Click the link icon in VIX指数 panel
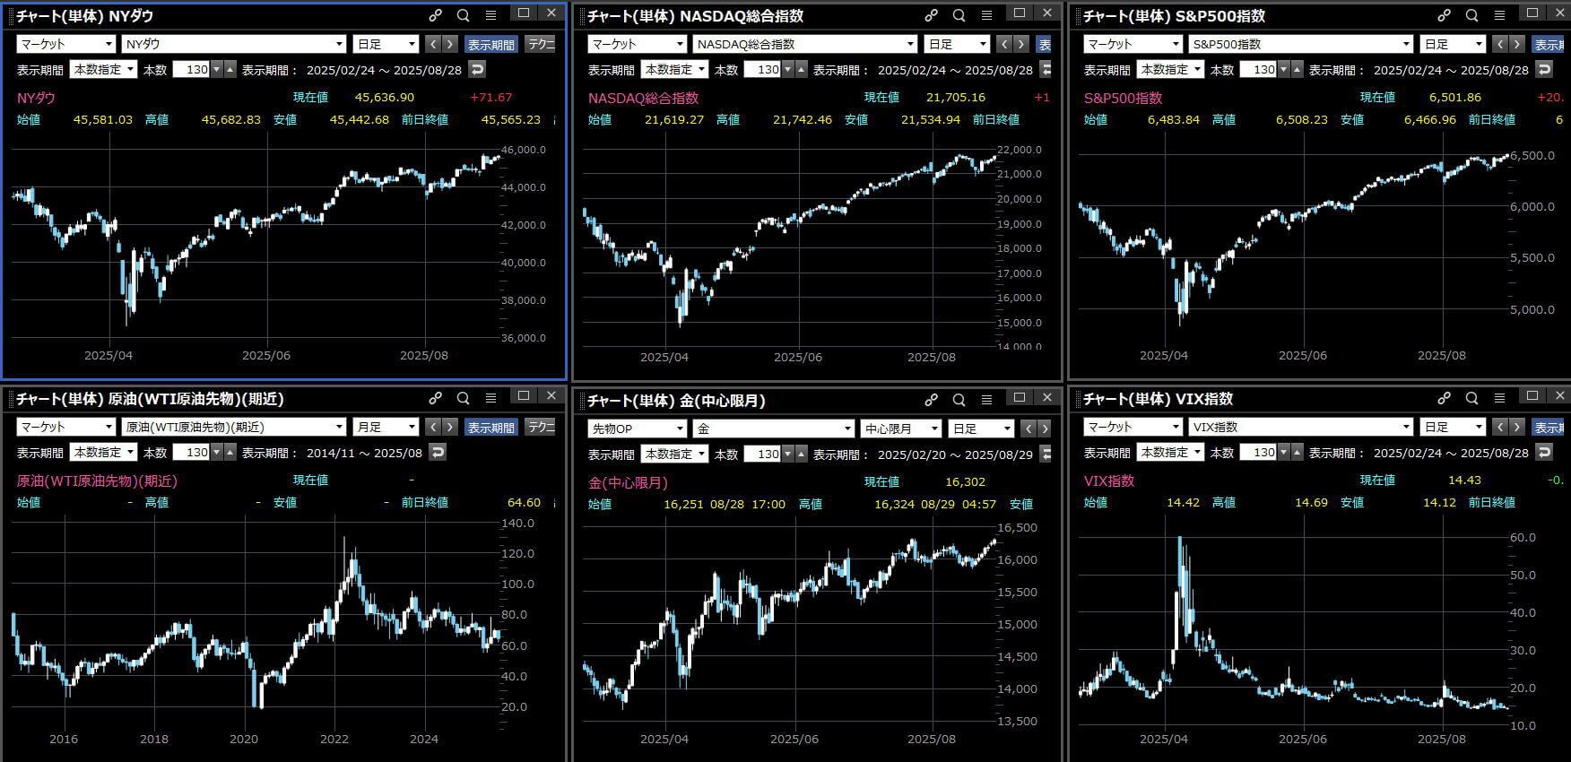Viewport: 1571px width, 762px height. (1444, 398)
